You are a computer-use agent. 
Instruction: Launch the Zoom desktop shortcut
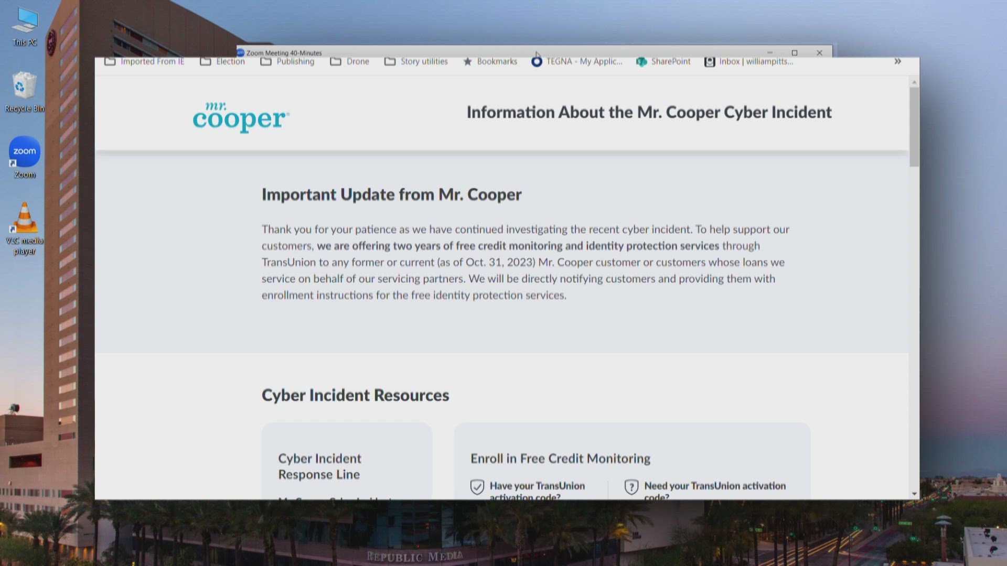pos(24,157)
